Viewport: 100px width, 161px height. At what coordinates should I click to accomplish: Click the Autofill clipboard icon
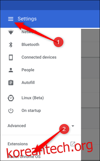point(11,83)
